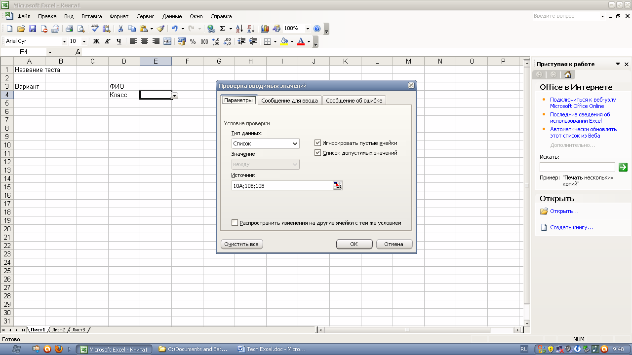This screenshot has width=632, height=355.
Task: Click the Save diskette icon
Action: [x=33, y=29]
